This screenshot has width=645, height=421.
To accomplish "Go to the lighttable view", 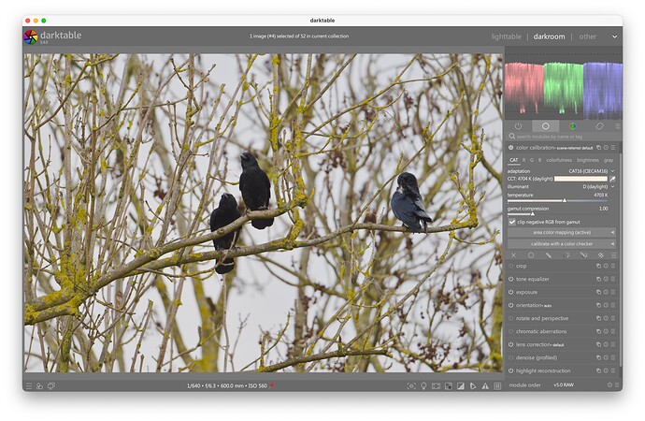I will click(x=506, y=36).
